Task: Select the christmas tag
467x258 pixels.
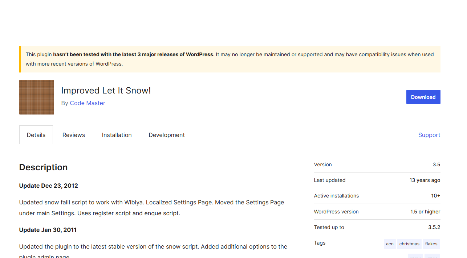Action: click(409, 244)
